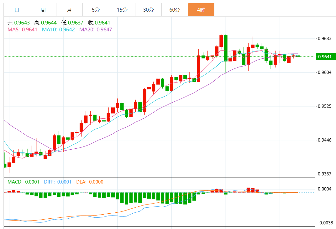The height and width of the screenshot is (229, 336).
Task: Click the highlighted 4时 tab
Action: coord(201,10)
